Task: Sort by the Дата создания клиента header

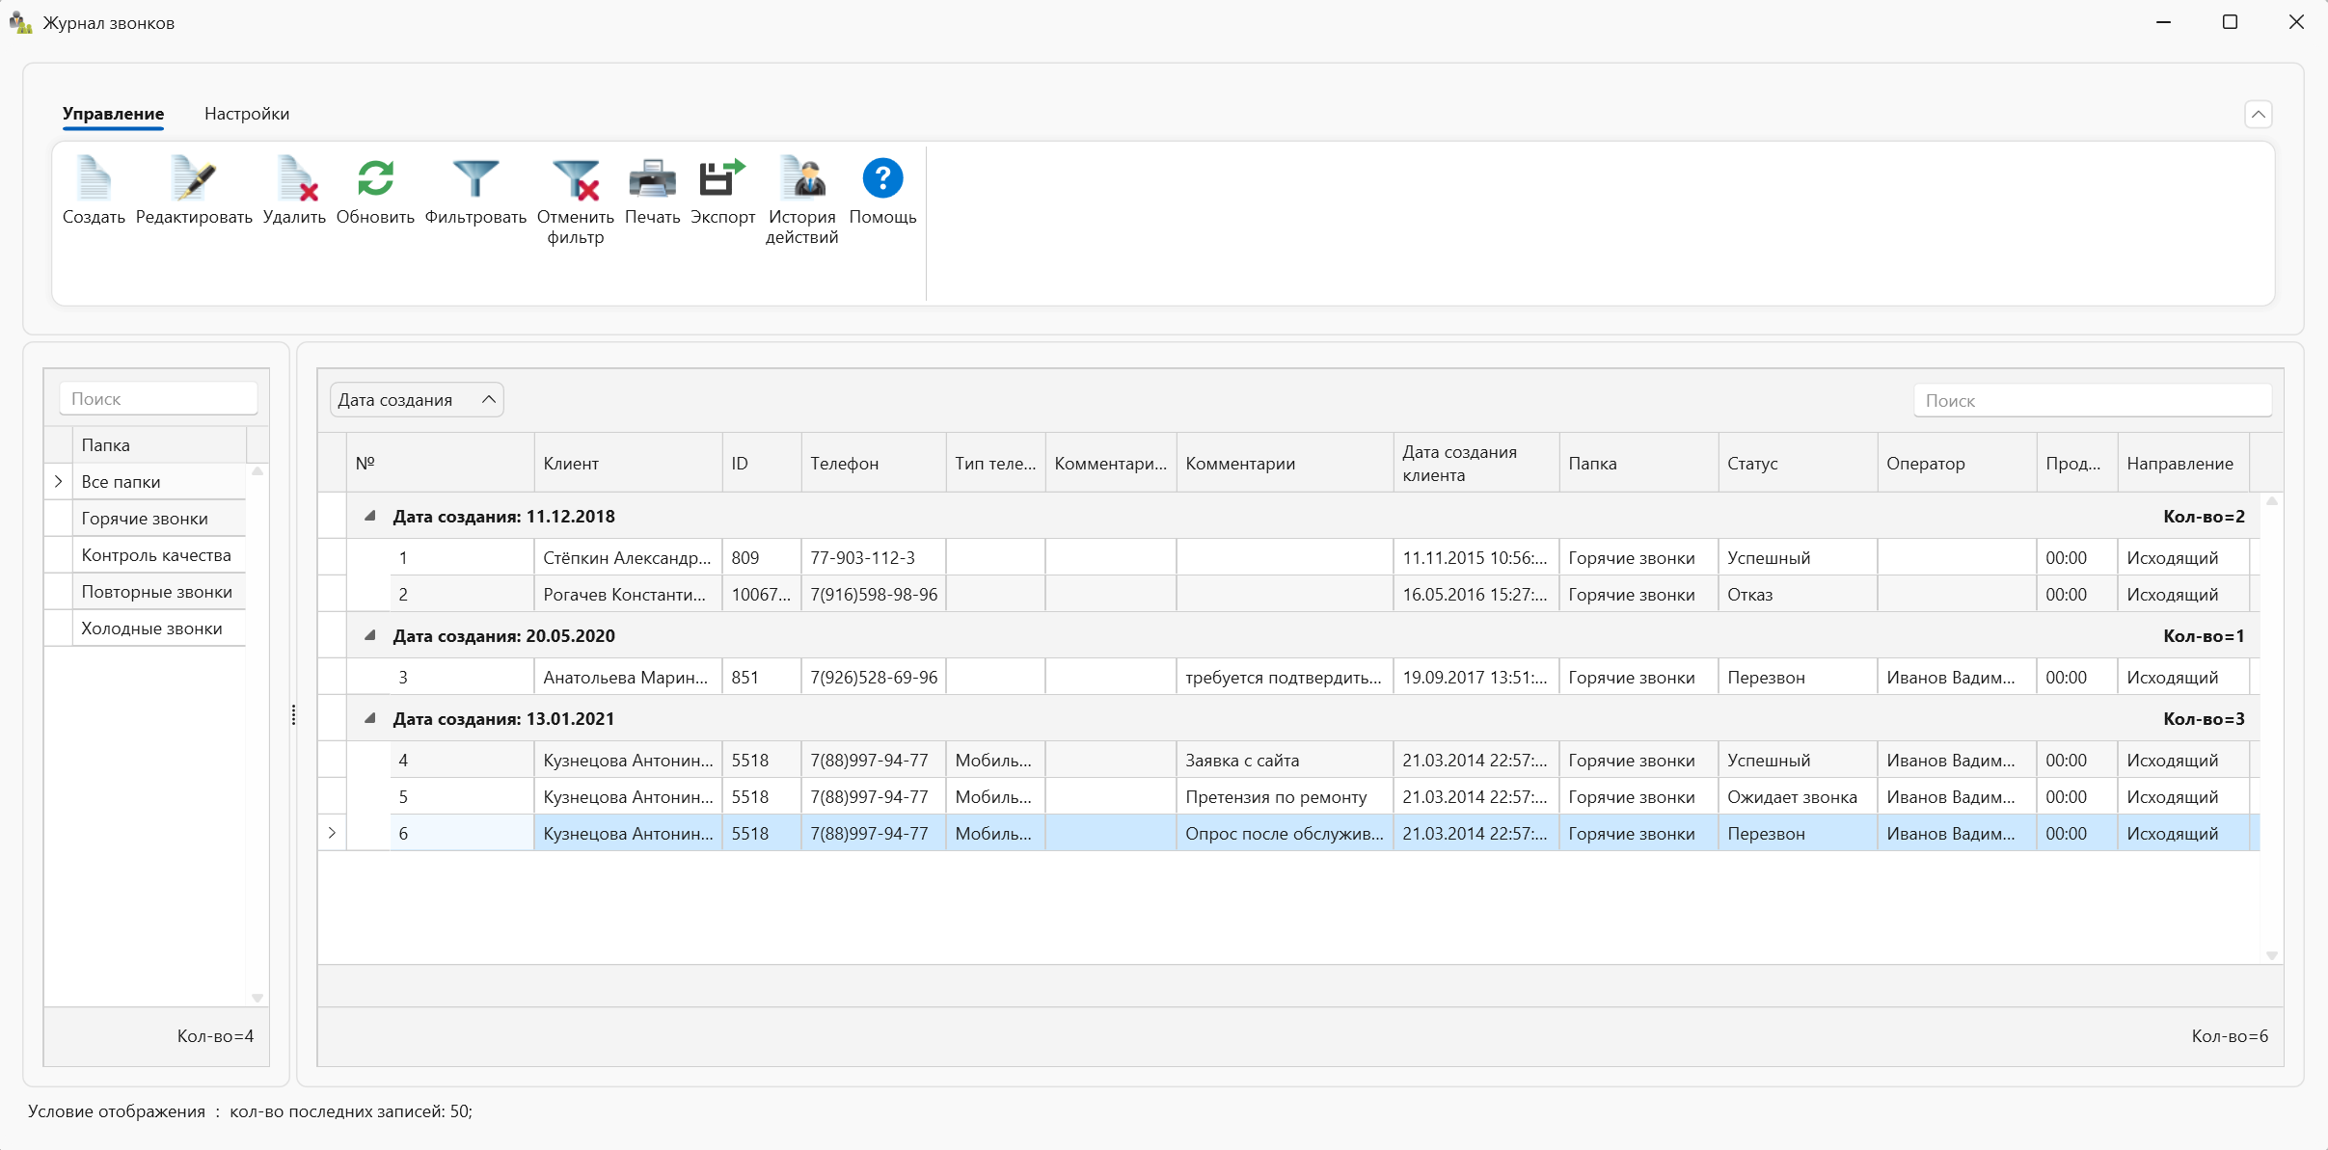Action: pyautogui.click(x=1475, y=463)
